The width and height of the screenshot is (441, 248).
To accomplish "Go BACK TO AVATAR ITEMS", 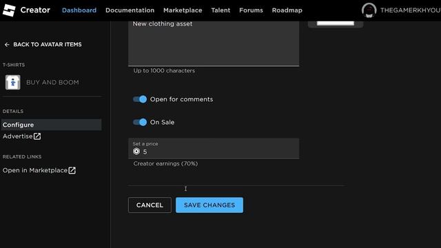I will [x=43, y=44].
